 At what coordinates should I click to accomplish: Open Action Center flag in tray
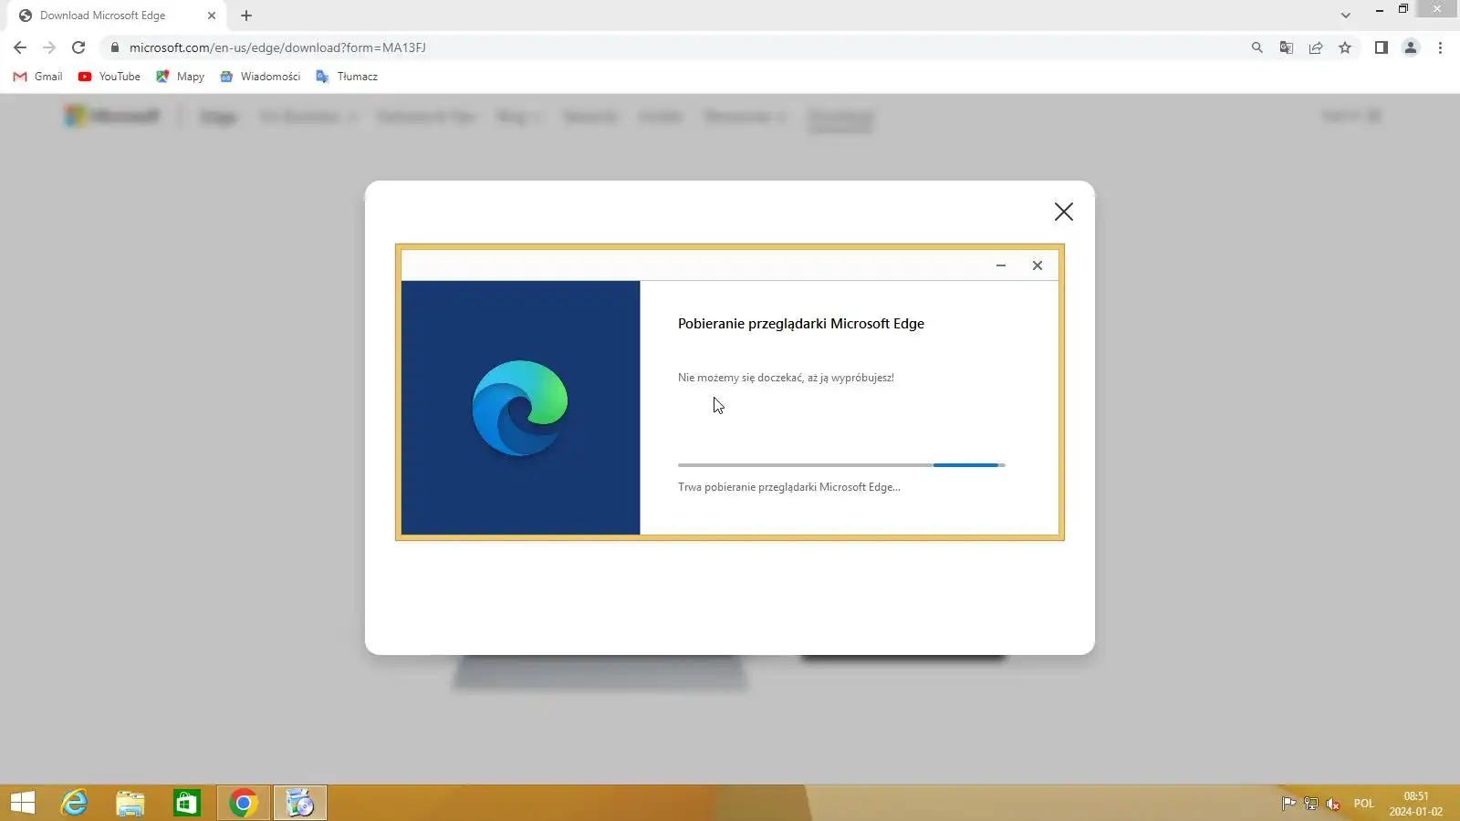[1288, 804]
